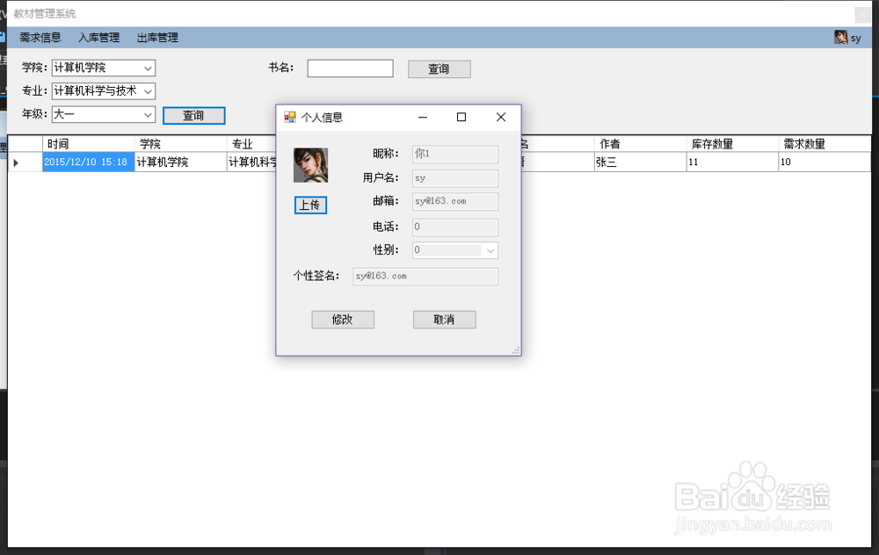Expand the 性别 dropdown in the dialog
This screenshot has height=555, width=879.
tap(491, 250)
